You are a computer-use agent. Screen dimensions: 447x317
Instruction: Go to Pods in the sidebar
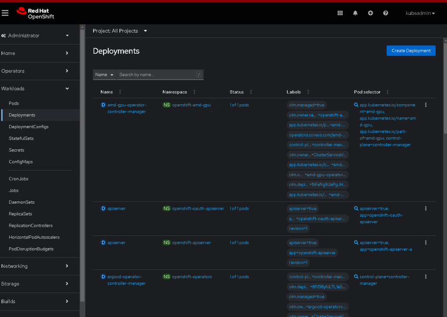pos(14,103)
